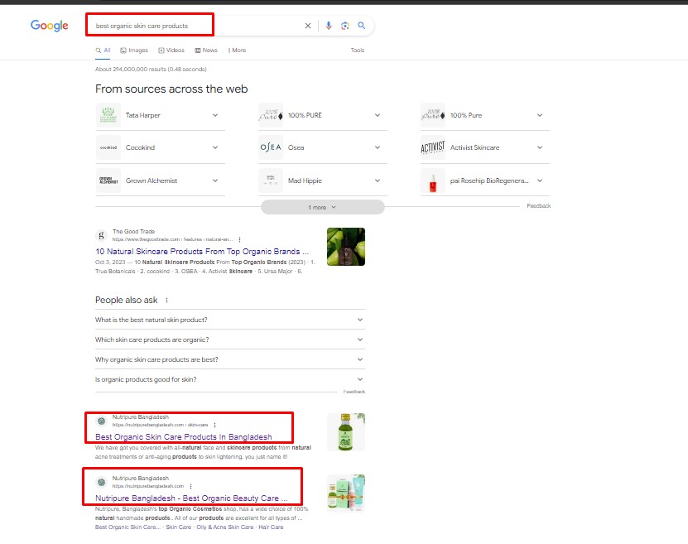Click the 'About 294,000,000 results' text
Image resolution: width=688 pixels, height=544 pixels.
click(x=151, y=69)
